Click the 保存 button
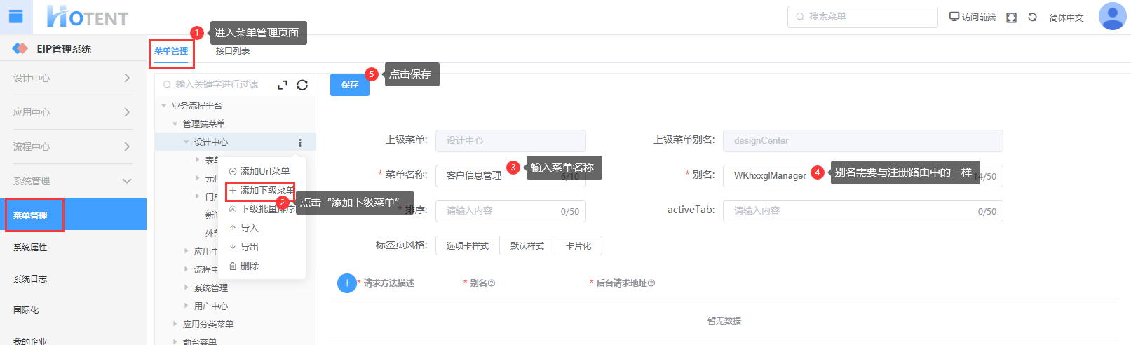 click(x=350, y=84)
